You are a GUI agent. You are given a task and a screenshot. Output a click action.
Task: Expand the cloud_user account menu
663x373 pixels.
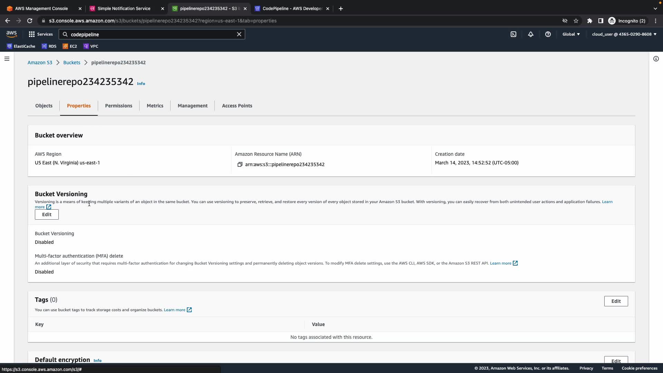[624, 34]
